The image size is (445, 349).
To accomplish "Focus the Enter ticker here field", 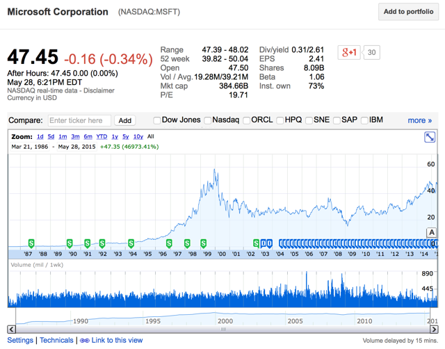I will tap(79, 120).
